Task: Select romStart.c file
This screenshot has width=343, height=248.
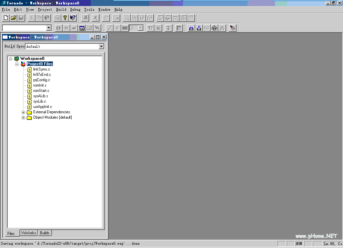Action: pos(41,91)
